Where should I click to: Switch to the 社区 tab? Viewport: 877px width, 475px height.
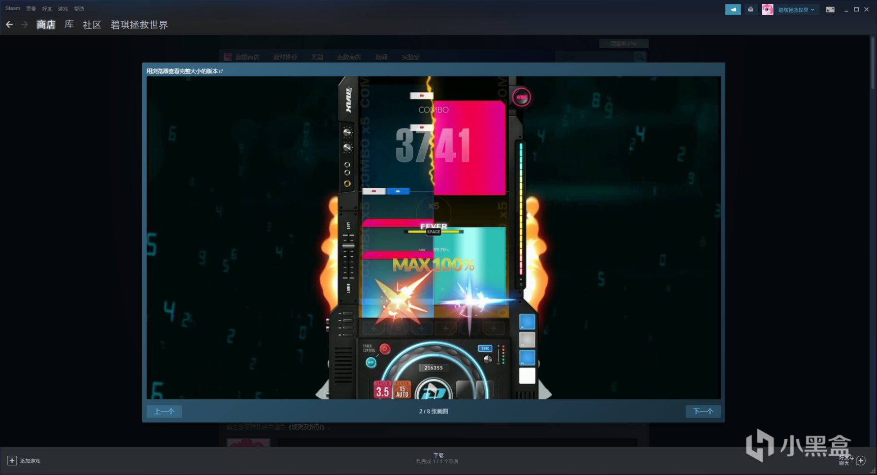[92, 24]
